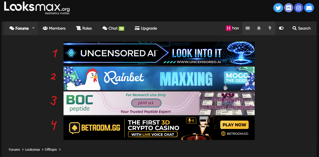Open the Discord social icon
The height and width of the screenshot is (157, 319).
(289, 8)
